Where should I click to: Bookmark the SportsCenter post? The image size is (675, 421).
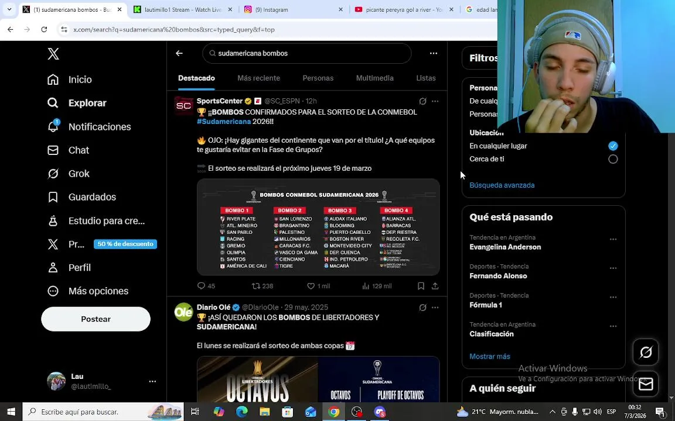tap(421, 286)
